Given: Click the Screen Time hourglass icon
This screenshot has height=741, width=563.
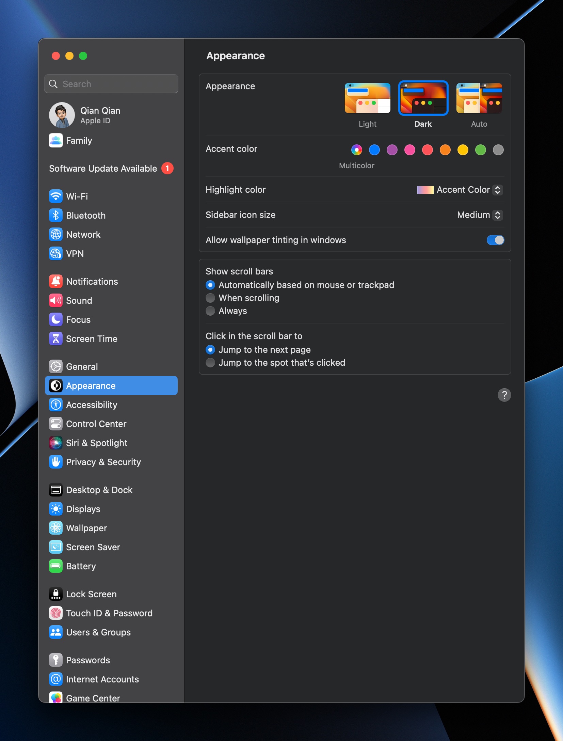Looking at the screenshot, I should 55,338.
